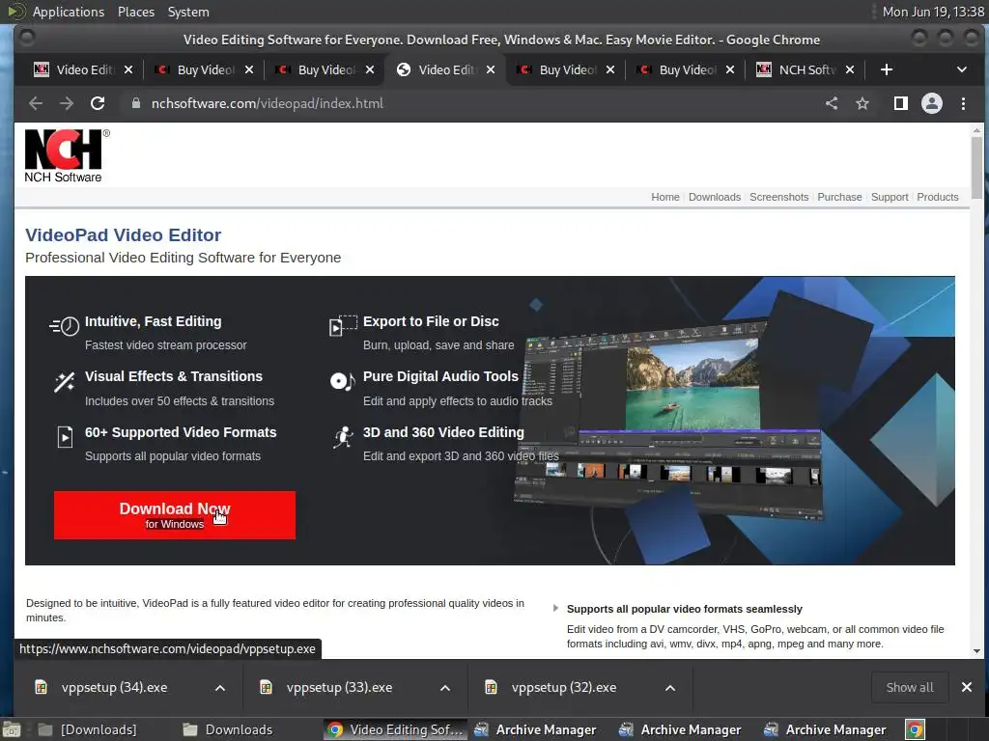The height and width of the screenshot is (741, 989).
Task: Click the Visual Effects magic wand icon
Action: point(65,381)
